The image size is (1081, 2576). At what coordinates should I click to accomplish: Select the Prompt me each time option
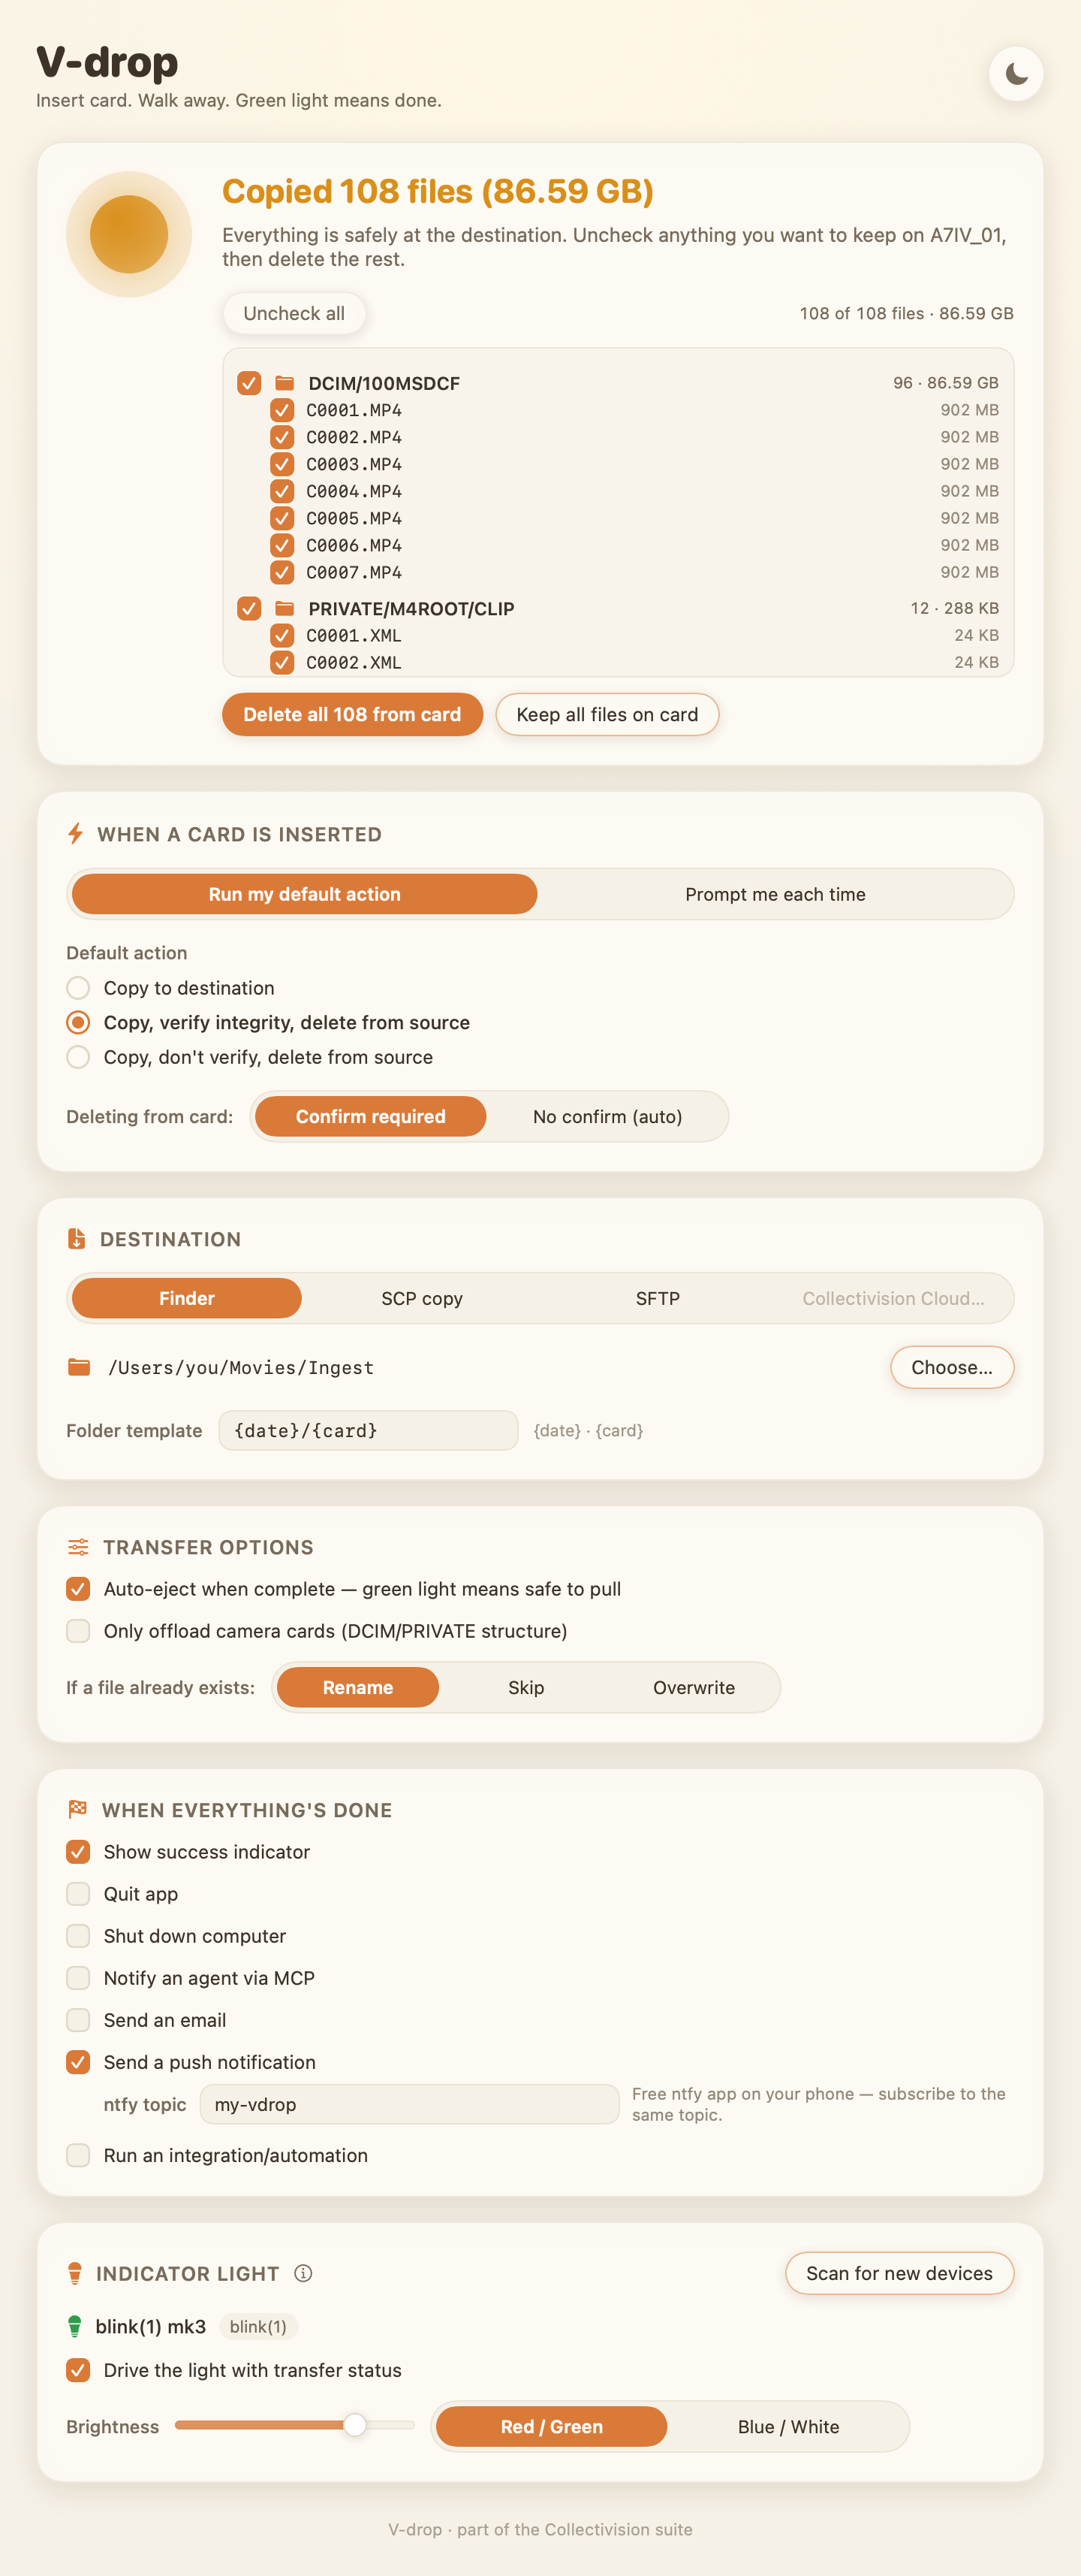[775, 894]
